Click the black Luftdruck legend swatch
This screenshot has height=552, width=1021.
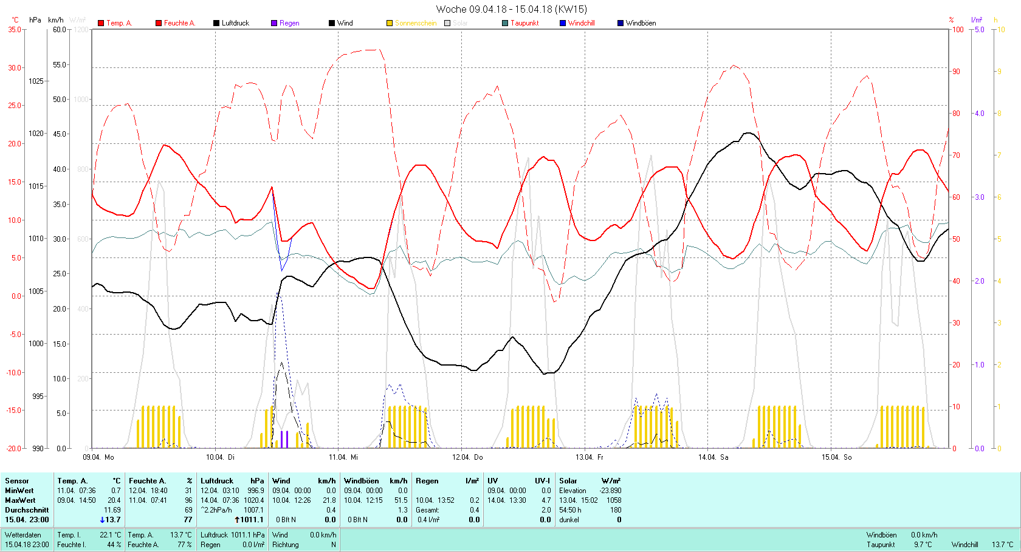point(216,23)
